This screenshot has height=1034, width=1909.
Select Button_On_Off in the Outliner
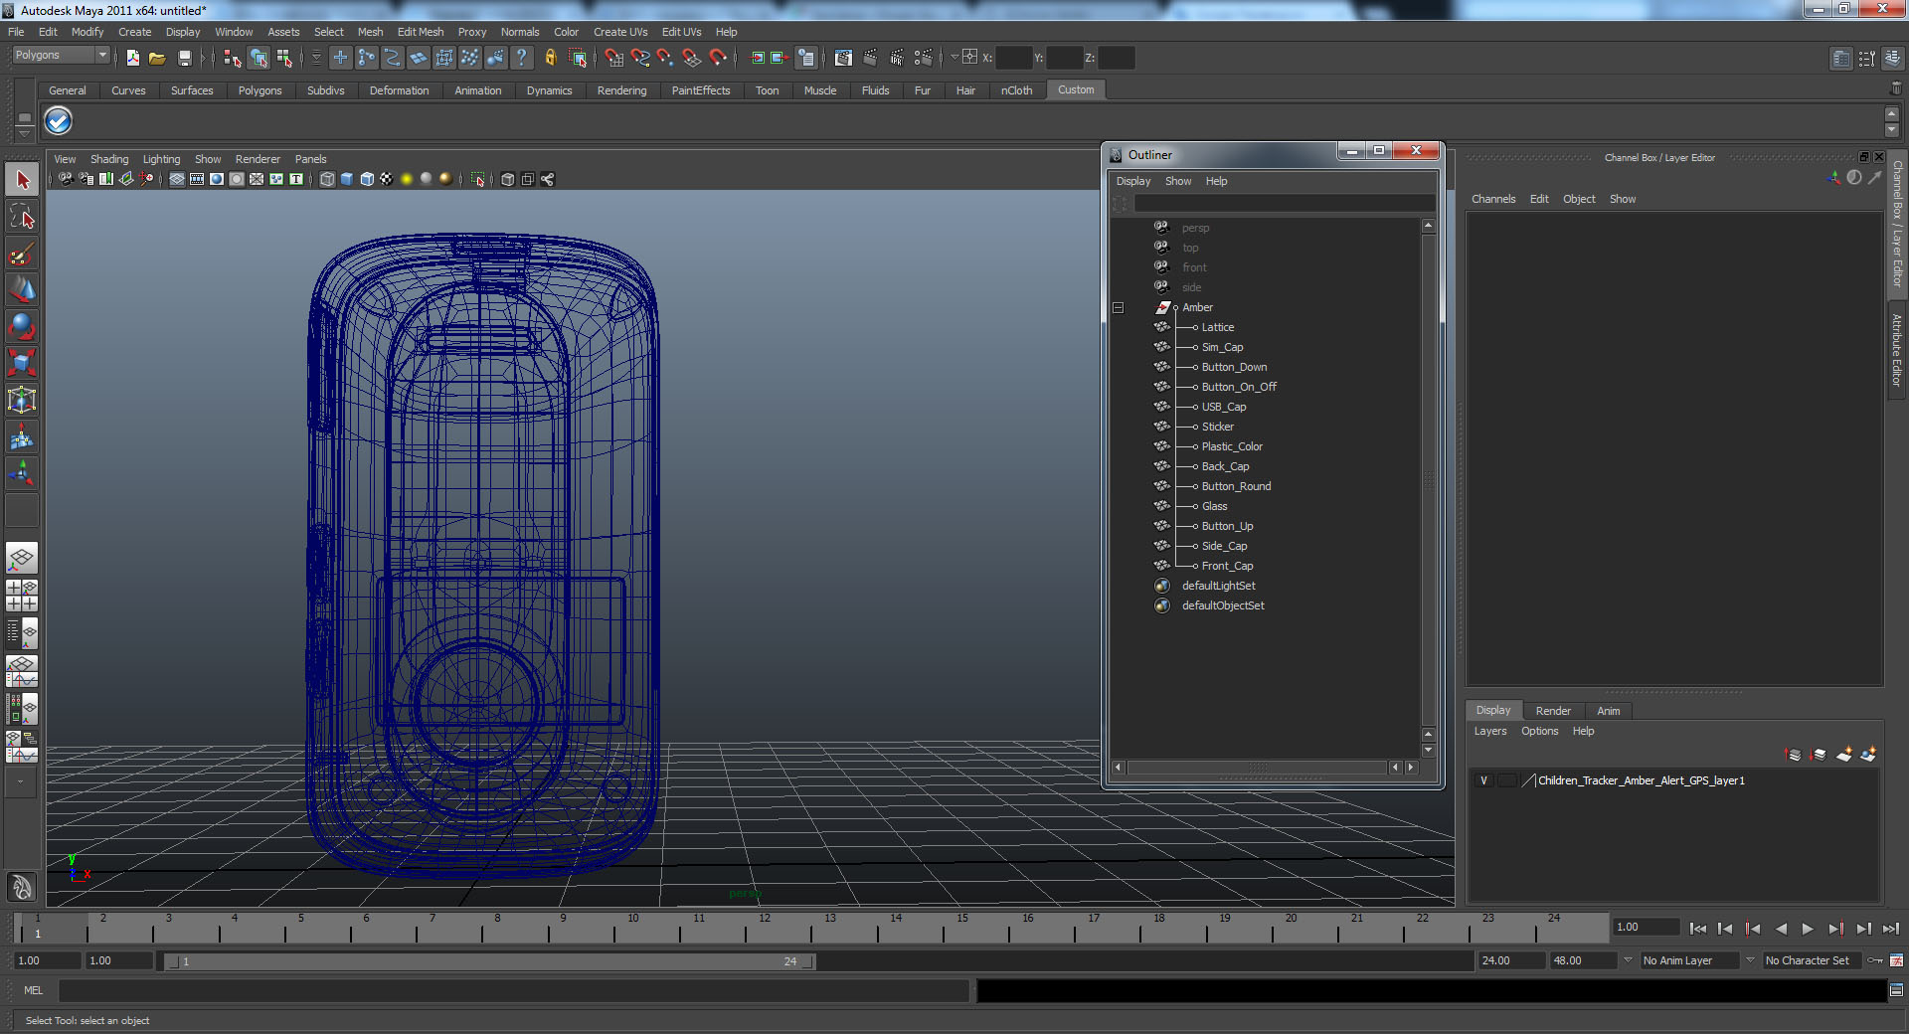[x=1239, y=387]
